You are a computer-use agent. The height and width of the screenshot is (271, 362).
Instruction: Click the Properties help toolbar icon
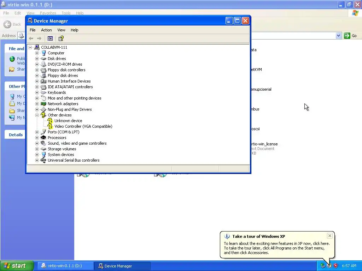click(x=61, y=38)
